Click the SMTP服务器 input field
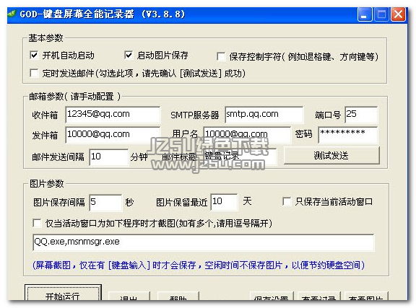The width and height of the screenshot is (416, 308). (264, 115)
